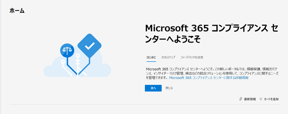Click the カードを追加 label
Screen dimensions: 288x114
(271, 99)
